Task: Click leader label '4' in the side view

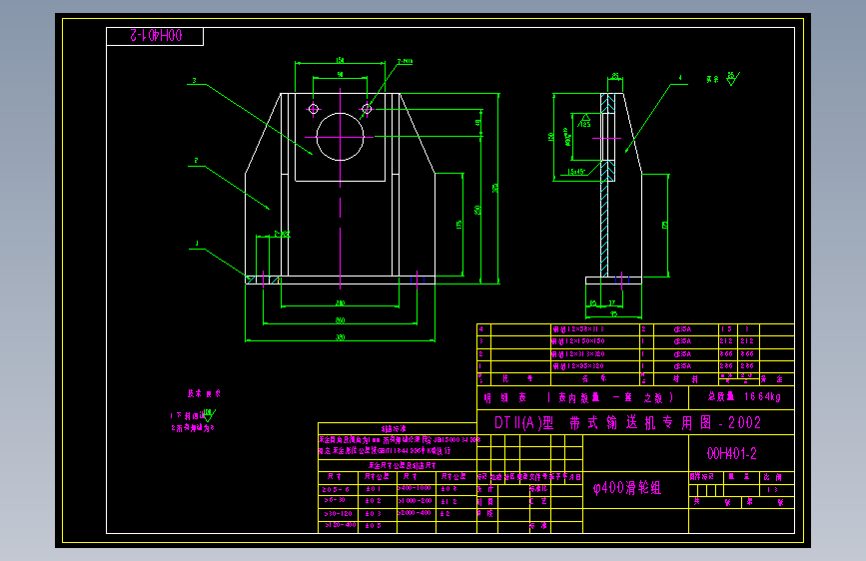Action: click(x=680, y=78)
